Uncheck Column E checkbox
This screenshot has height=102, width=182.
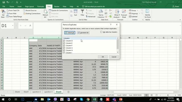[64, 43]
